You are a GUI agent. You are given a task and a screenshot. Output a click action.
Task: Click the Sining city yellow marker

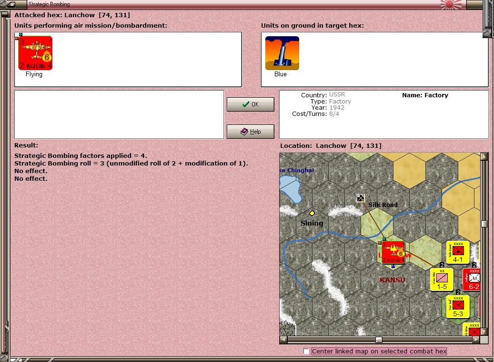point(312,213)
